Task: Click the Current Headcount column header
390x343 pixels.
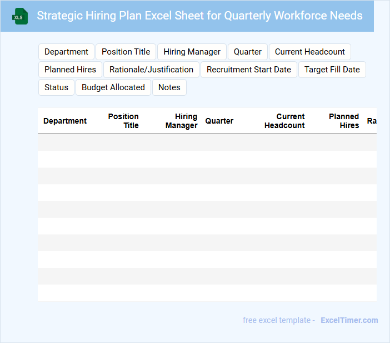Action: tap(284, 121)
